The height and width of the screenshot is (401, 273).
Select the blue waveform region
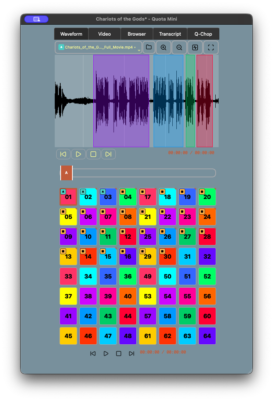[x=169, y=101]
